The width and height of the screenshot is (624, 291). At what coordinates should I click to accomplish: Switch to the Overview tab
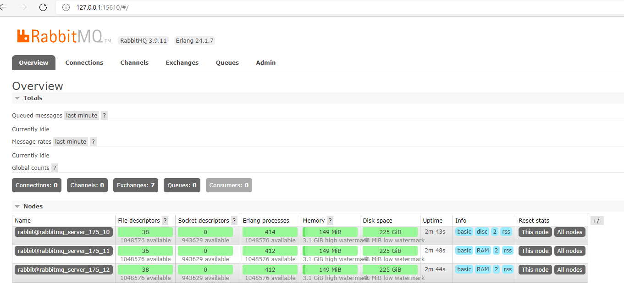point(33,63)
